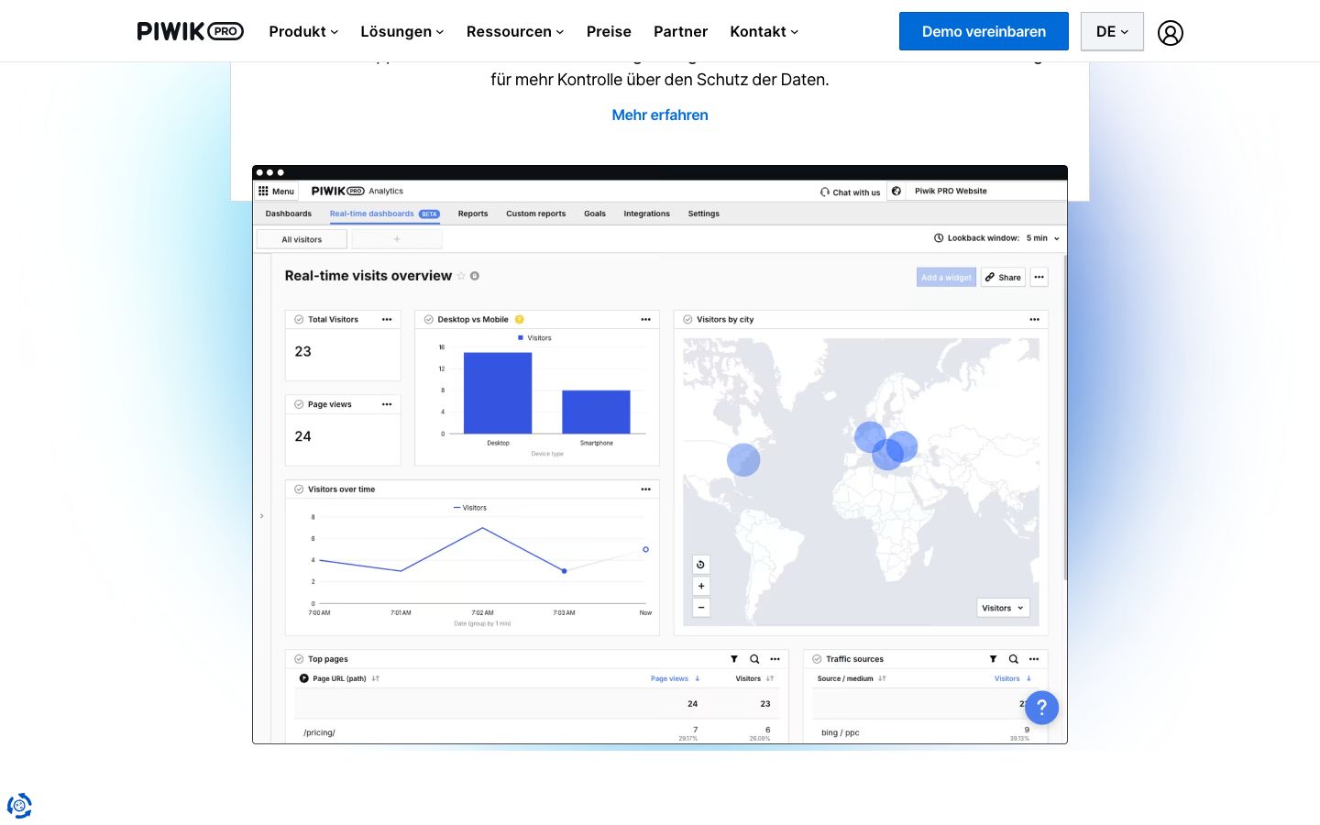1320x825 pixels.
Task: Open dashboard more options next to Share
Action: pyautogui.click(x=1039, y=277)
